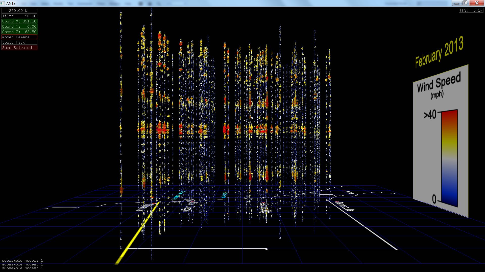Minimize the ANTz window
Screen dimensions: 485x272
tap(456, 3)
